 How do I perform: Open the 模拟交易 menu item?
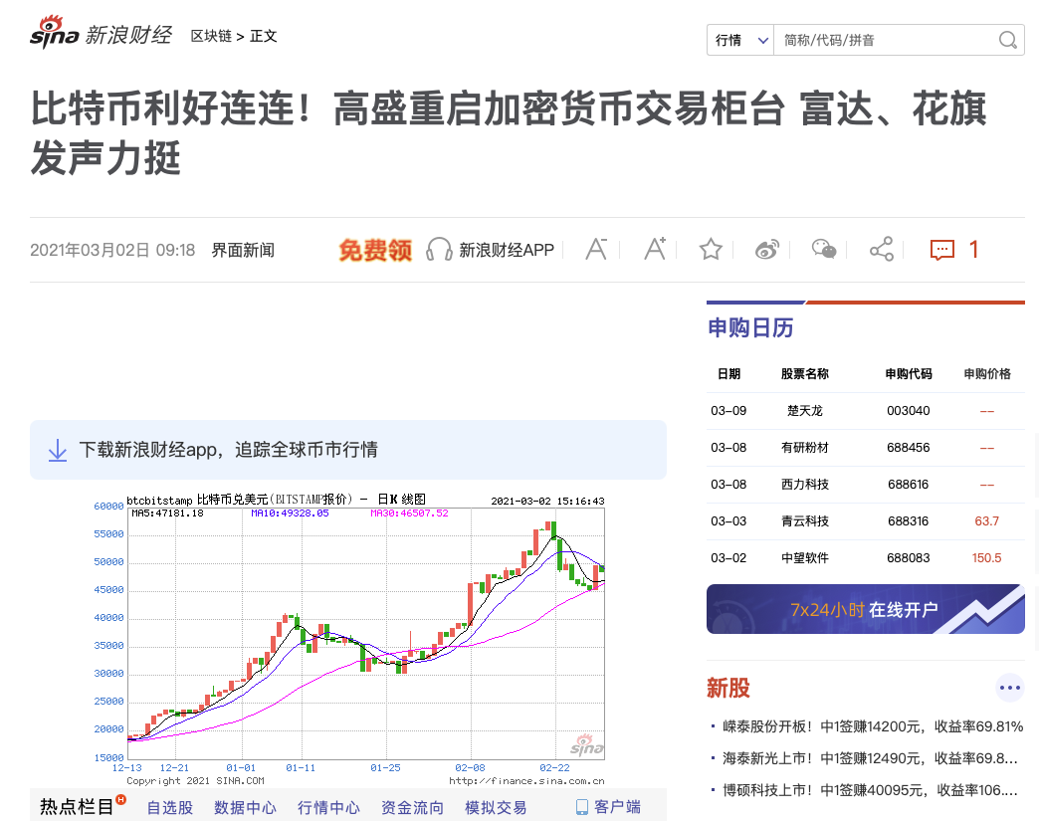(496, 808)
